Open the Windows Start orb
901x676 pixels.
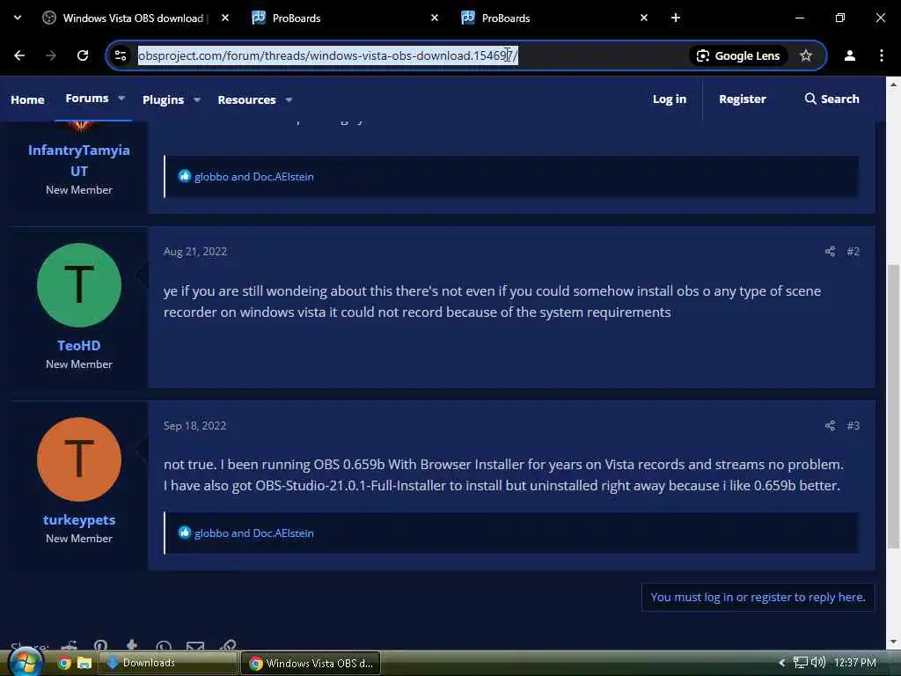click(26, 662)
